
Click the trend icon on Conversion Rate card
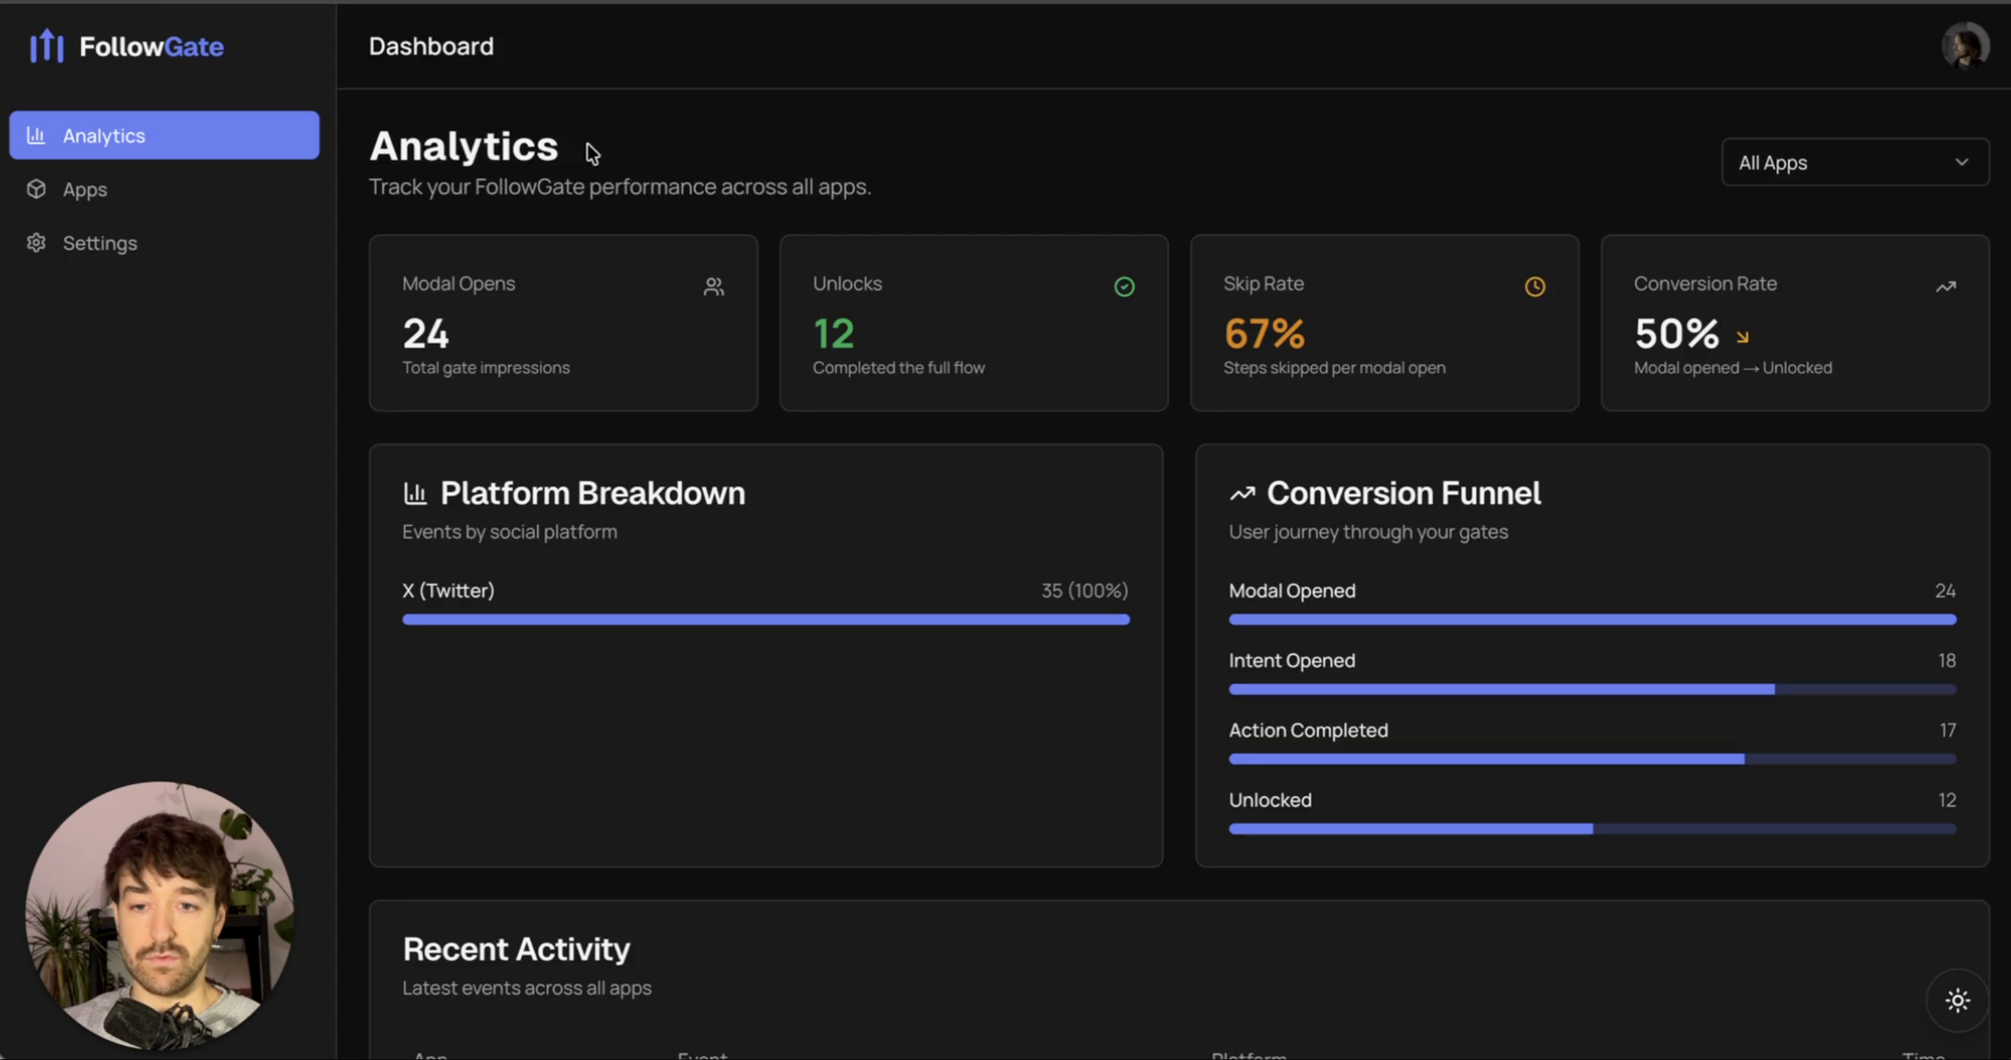[1946, 287]
